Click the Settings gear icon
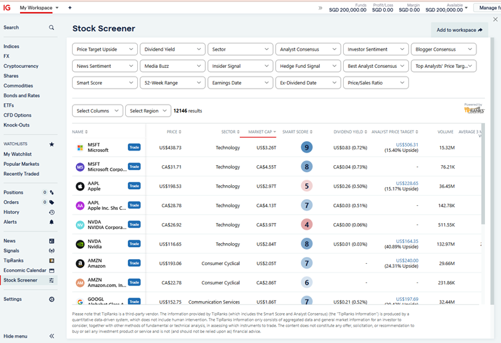 (52, 299)
